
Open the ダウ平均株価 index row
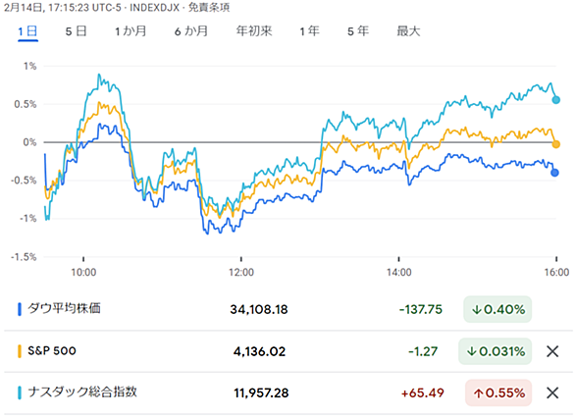[287, 309]
